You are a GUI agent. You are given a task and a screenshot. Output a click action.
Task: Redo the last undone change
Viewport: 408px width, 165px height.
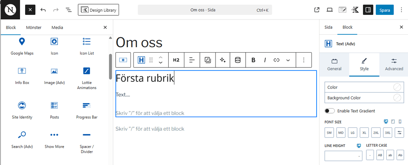click(56, 10)
